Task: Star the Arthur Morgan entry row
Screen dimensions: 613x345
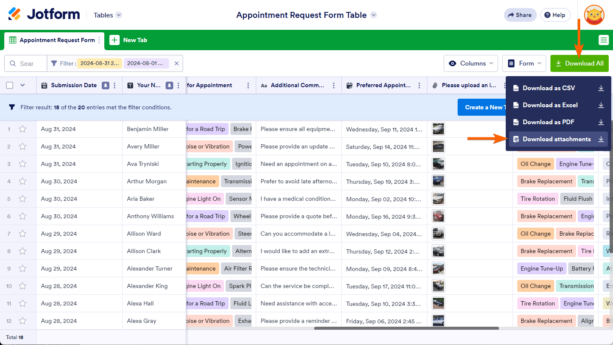Action: coord(23,181)
